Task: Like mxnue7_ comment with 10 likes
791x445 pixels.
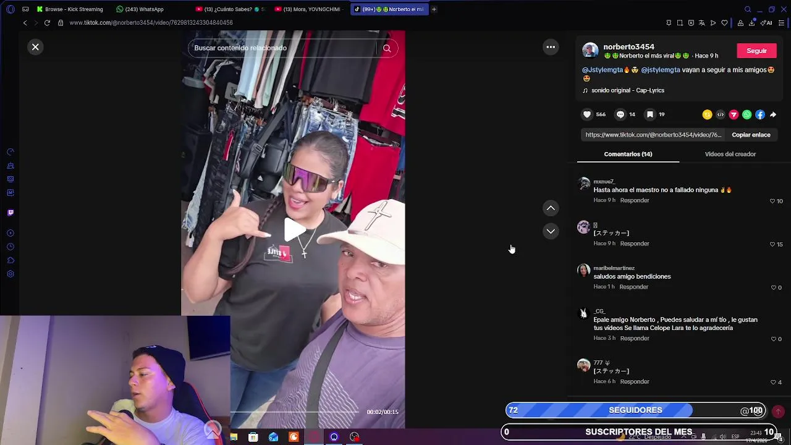Action: (772, 201)
